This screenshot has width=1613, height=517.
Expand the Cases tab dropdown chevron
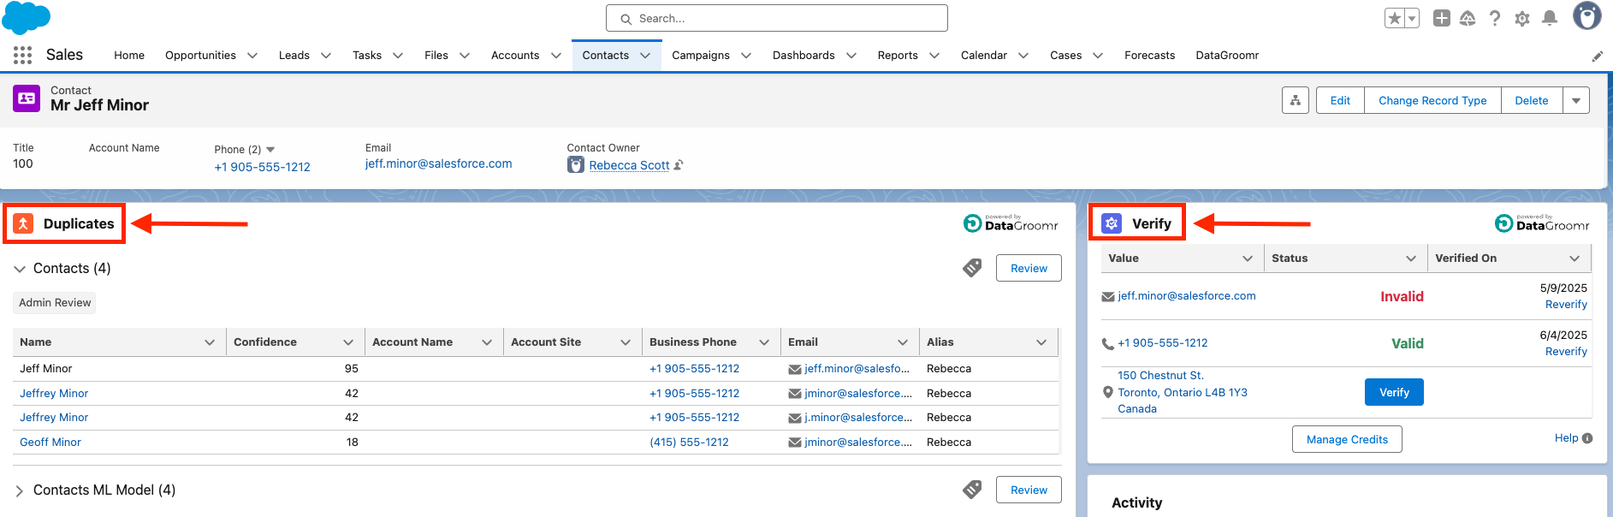pos(1098,56)
